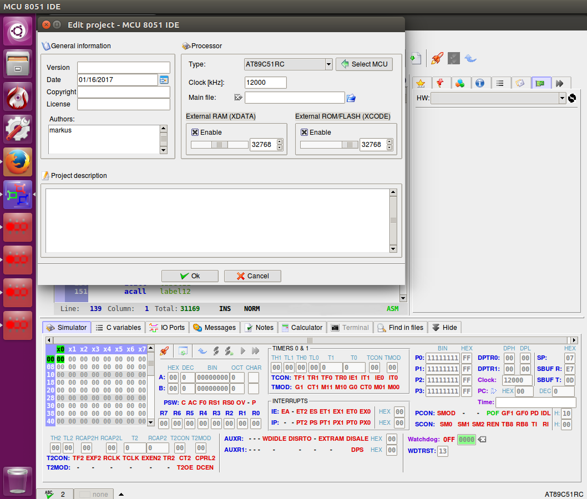Click fast-forward animate icon in simulator
This screenshot has height=499, width=587.
tap(255, 351)
